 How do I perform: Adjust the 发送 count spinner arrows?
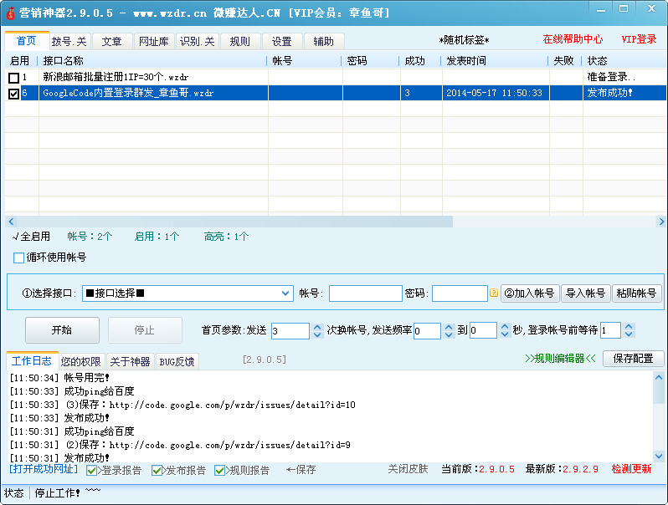[317, 331]
